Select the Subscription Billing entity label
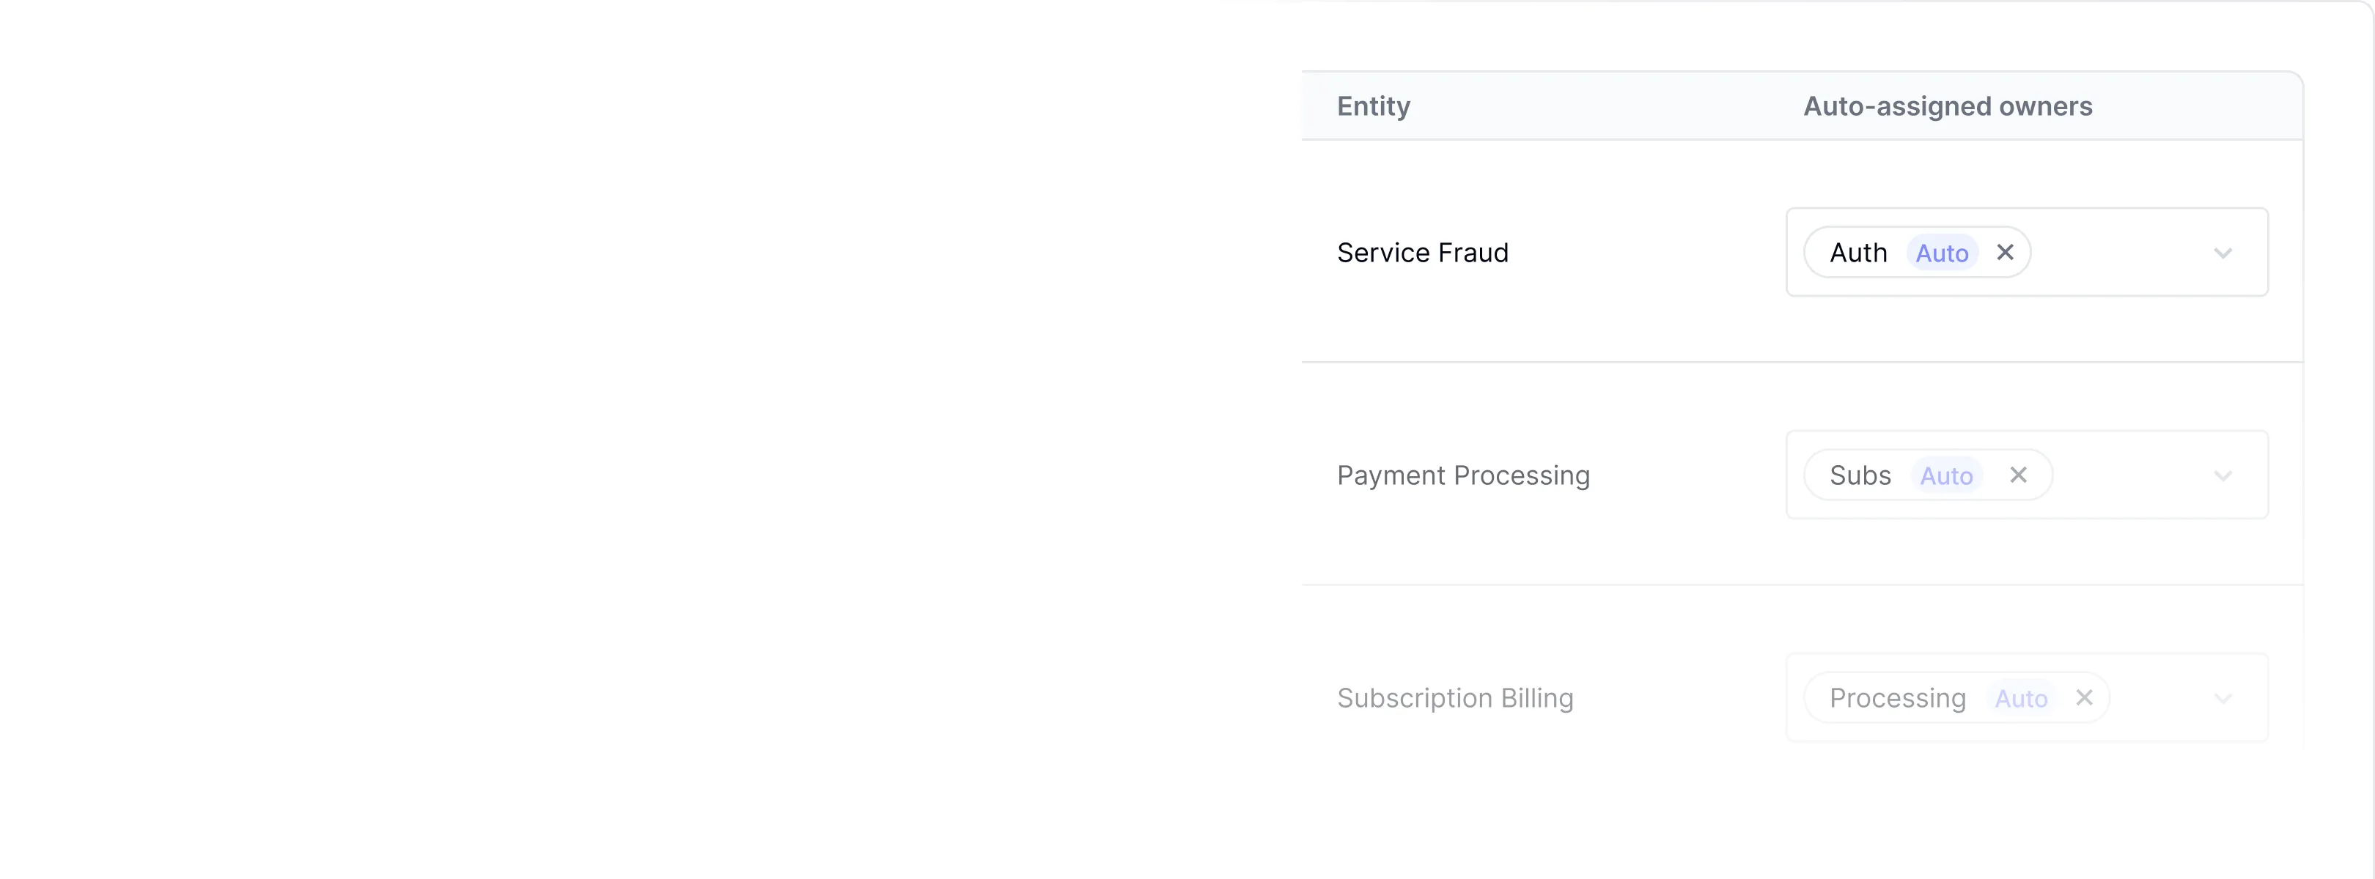2375x879 pixels. (x=1455, y=697)
